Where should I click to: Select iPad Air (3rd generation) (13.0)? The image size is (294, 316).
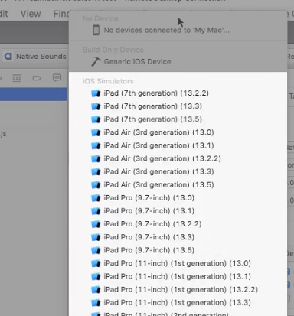point(178,132)
